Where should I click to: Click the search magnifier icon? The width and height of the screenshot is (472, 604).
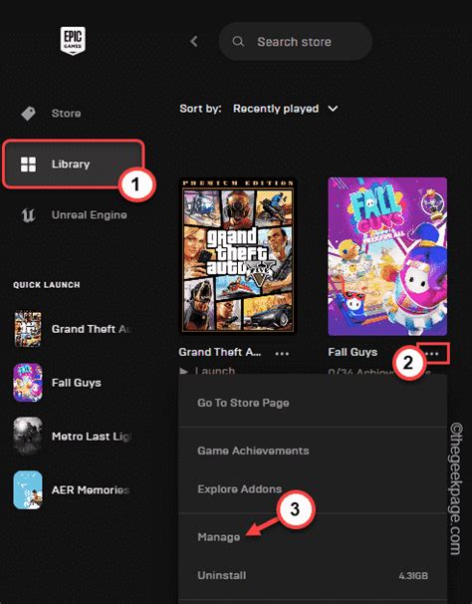(x=238, y=41)
